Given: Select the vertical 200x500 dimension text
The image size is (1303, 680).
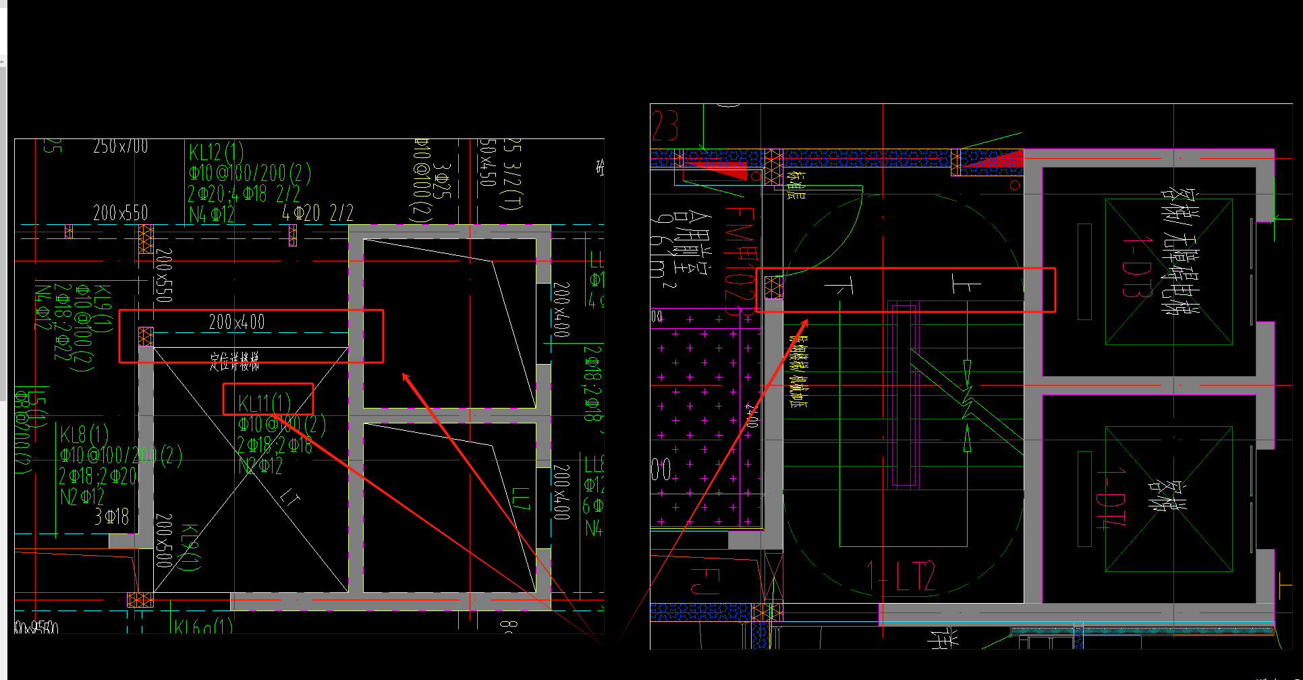Looking at the screenshot, I should pyautogui.click(x=164, y=540).
